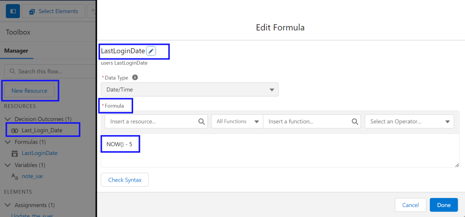Screen dimensions: 465x217
Task: Collapse the Decision Outcomes section
Action: click(7, 119)
